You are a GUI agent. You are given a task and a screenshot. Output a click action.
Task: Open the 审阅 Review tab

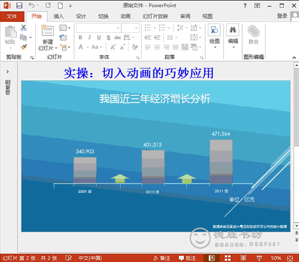coord(185,16)
